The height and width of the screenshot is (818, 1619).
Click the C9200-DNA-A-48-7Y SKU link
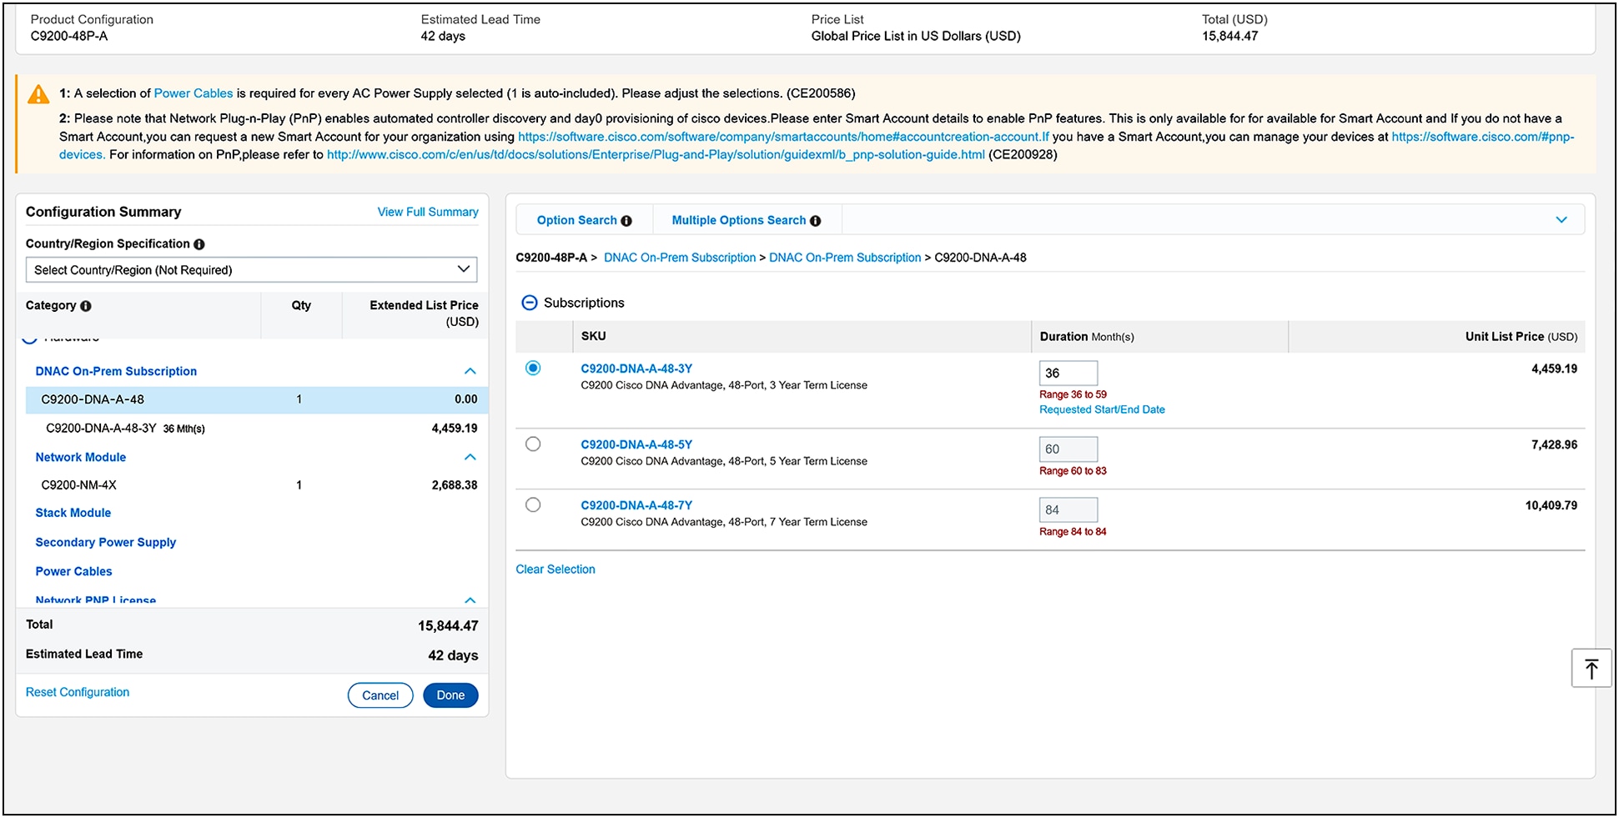tap(636, 505)
